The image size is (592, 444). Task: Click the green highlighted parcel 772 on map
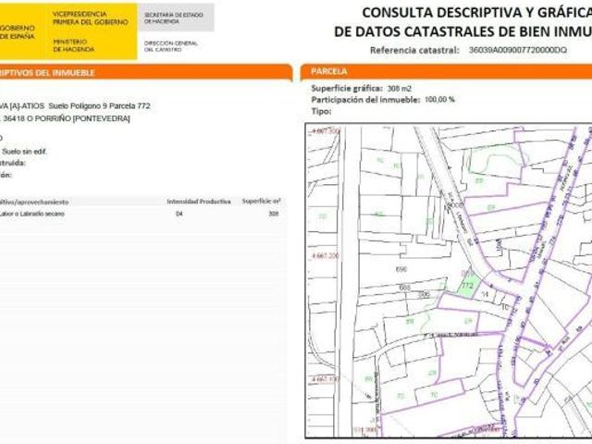pyautogui.click(x=469, y=286)
